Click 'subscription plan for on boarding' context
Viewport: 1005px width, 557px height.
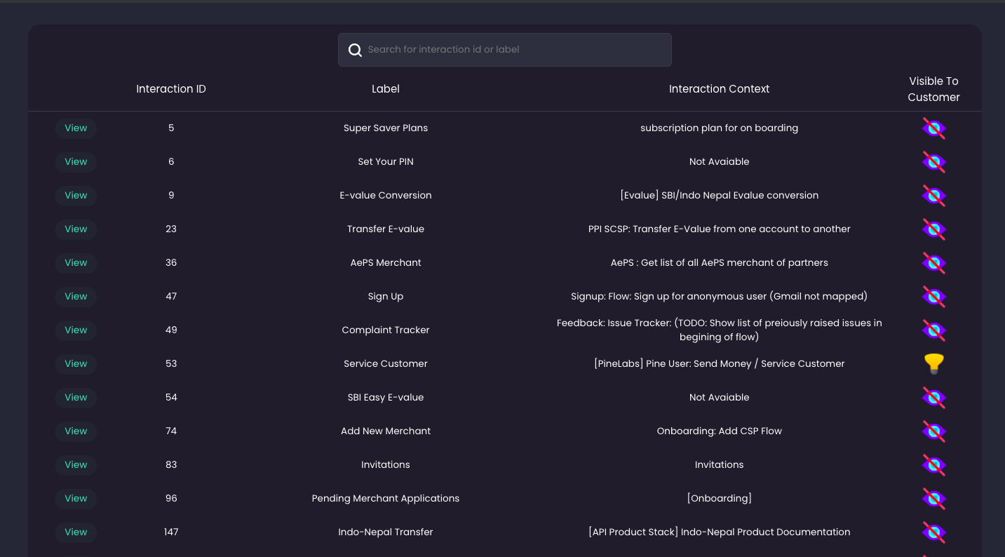(x=719, y=128)
